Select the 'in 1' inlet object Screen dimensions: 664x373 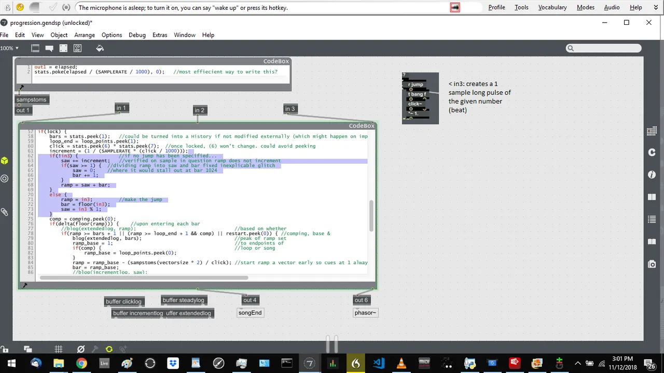pos(121,108)
